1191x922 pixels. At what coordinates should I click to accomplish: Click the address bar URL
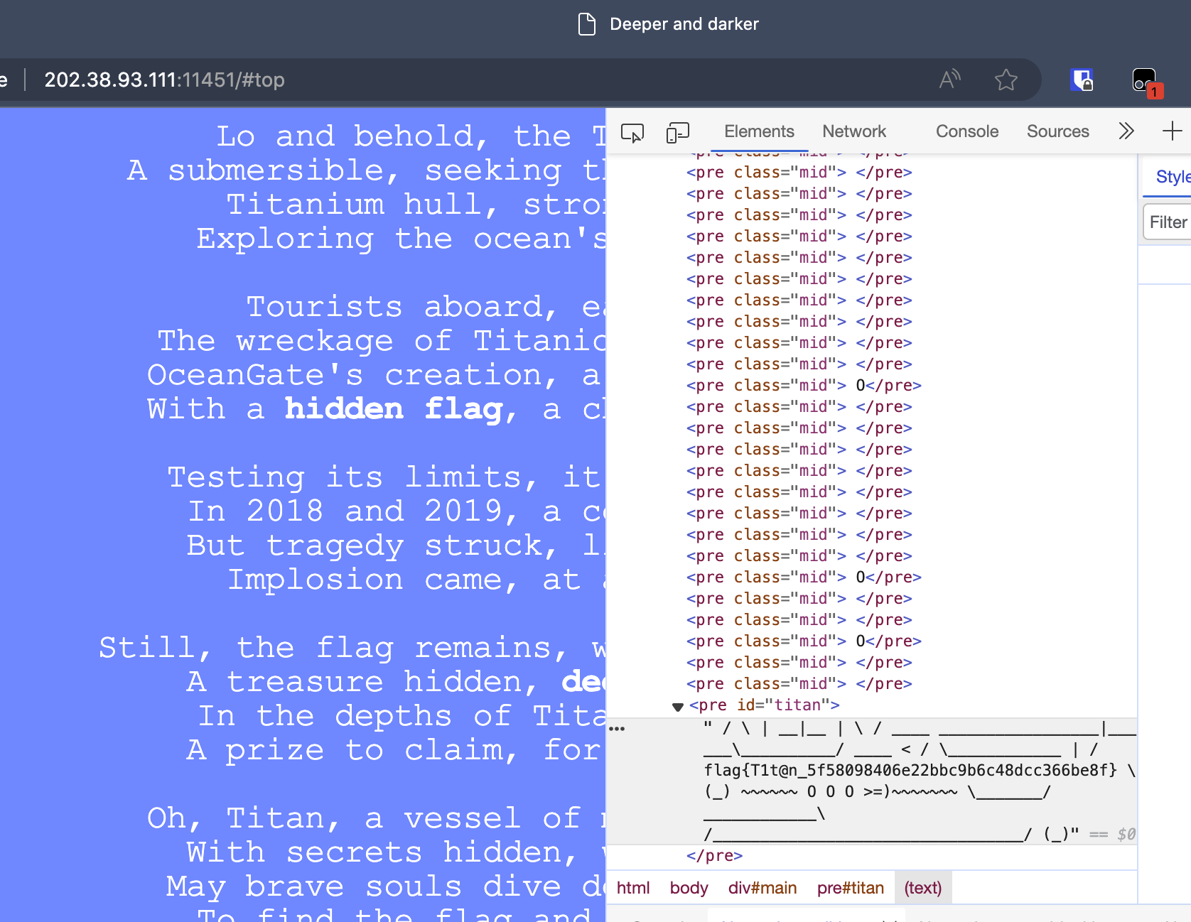(165, 80)
